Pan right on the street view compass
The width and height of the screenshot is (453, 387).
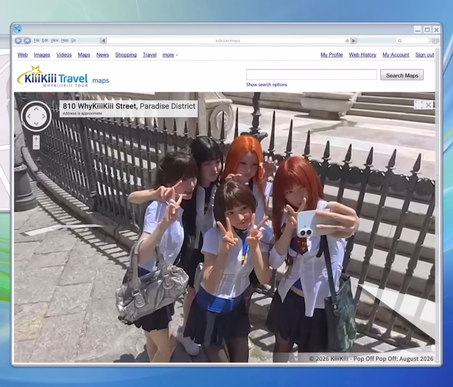[x=43, y=116]
